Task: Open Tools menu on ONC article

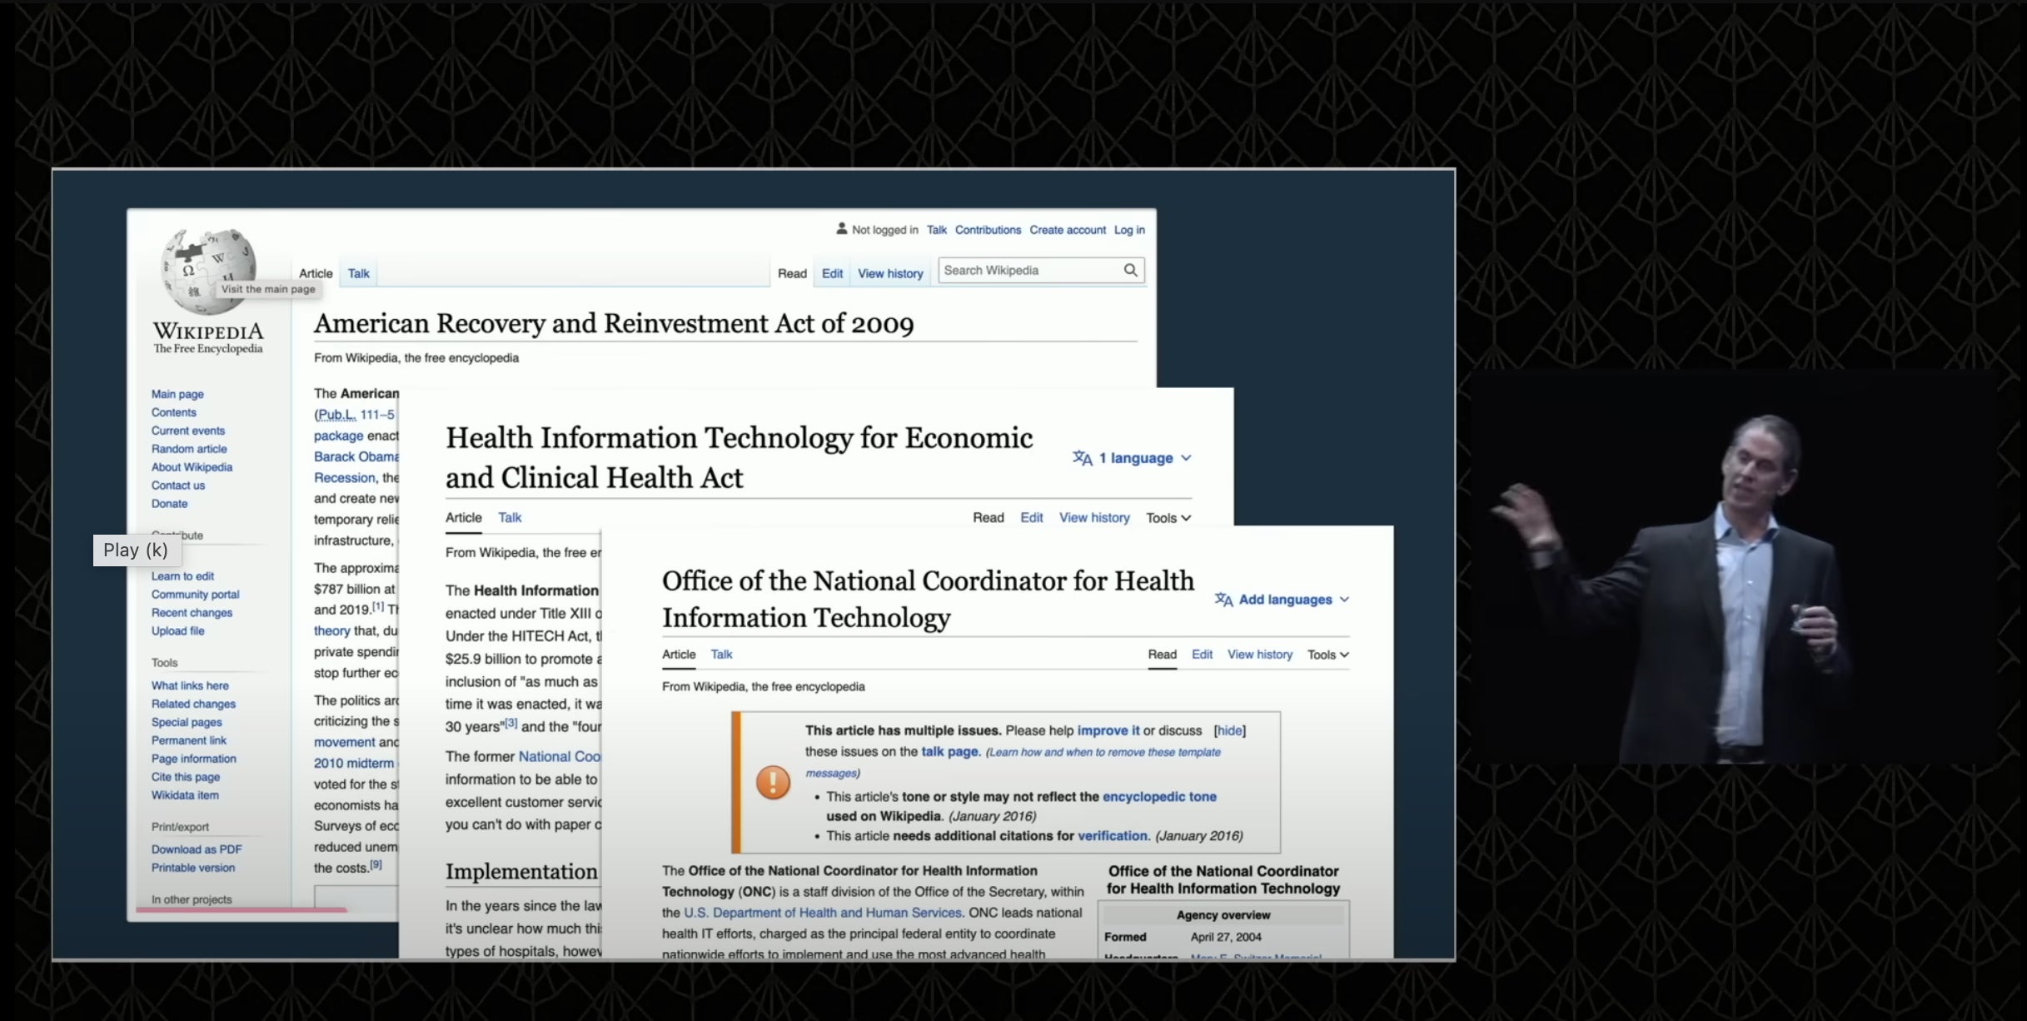Action: (x=1327, y=655)
